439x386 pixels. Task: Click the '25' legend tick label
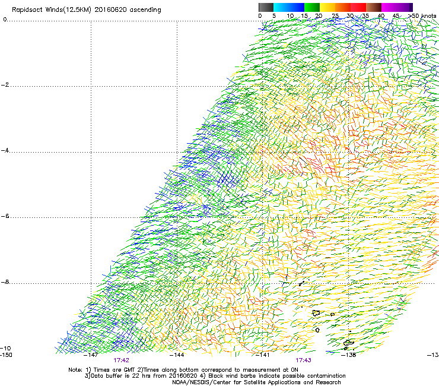tap(335, 15)
